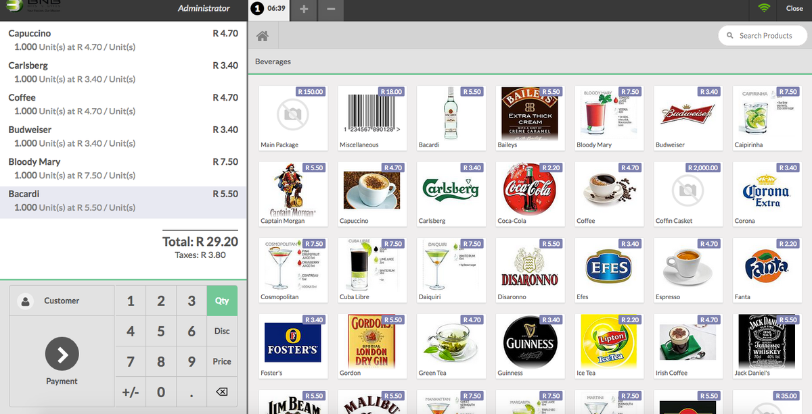Click the Wi-Fi connection status icon
Viewport: 812px width, 414px height.
(x=764, y=9)
